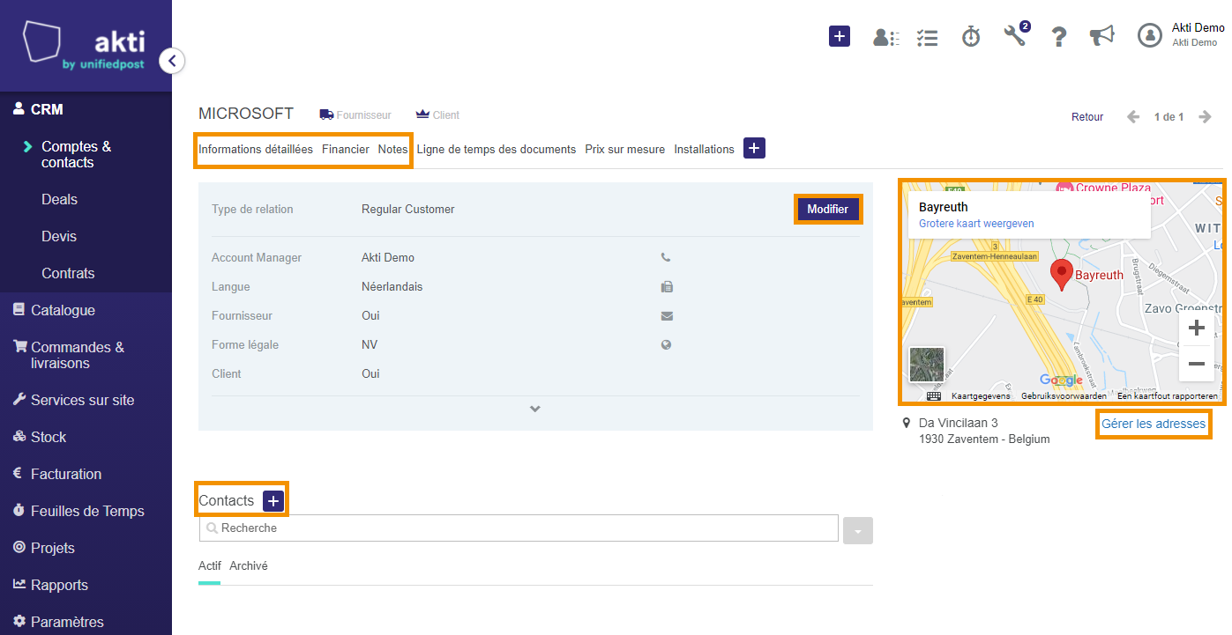1232x635 pixels.
Task: Open the wrench tools icon with badge 2
Action: click(1015, 35)
